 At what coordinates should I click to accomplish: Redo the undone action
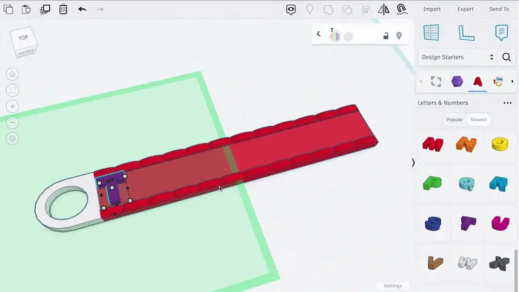100,9
